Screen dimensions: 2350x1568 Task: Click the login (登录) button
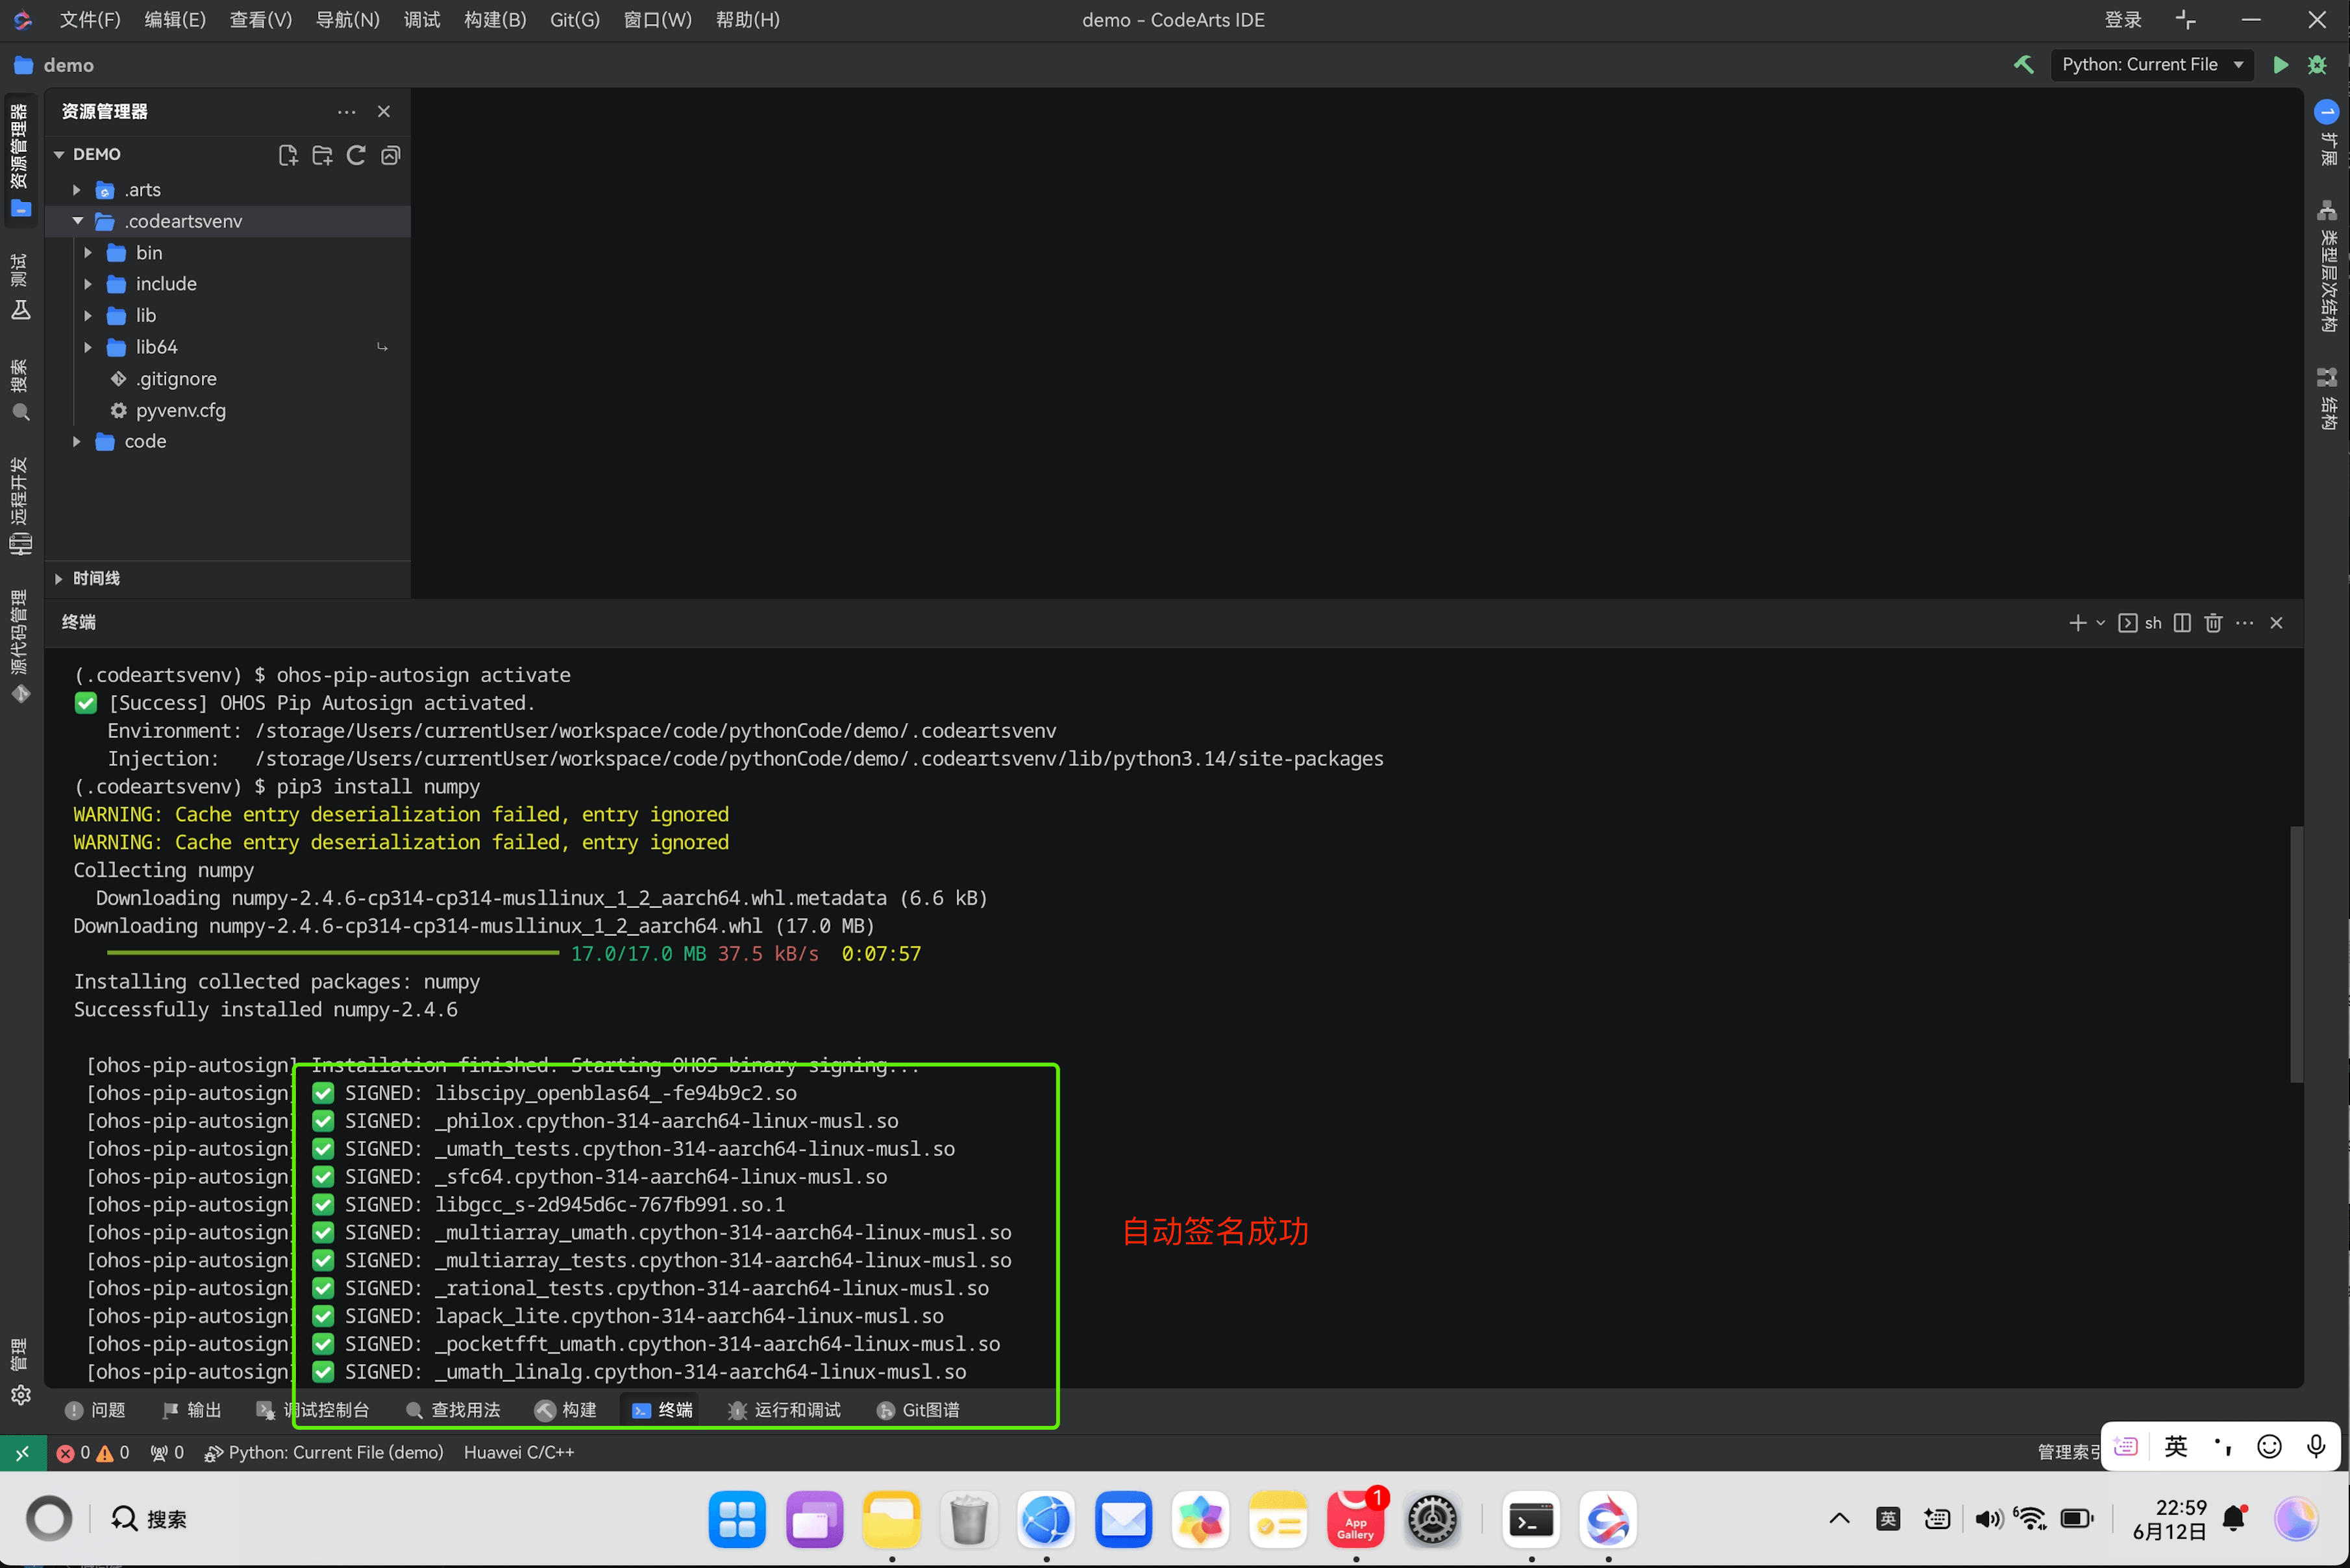coord(2122,20)
